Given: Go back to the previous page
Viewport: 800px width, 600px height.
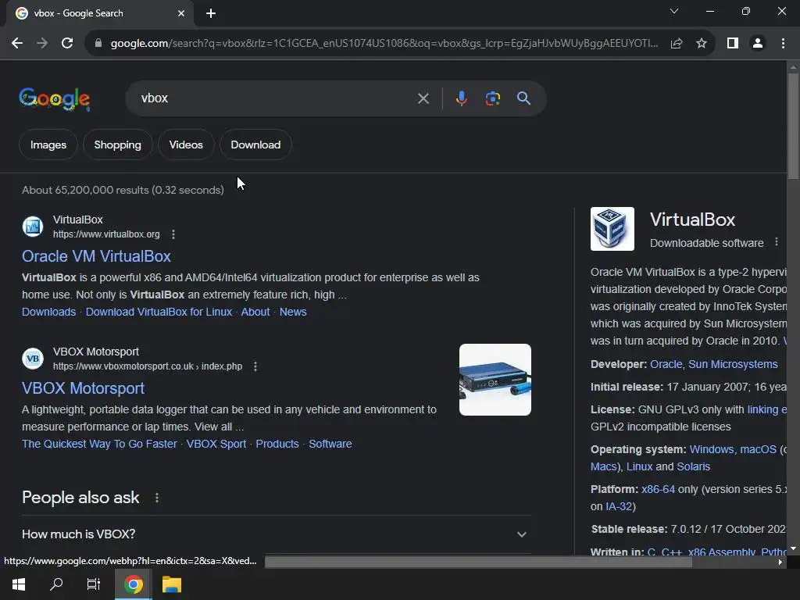Looking at the screenshot, I should pos(17,44).
